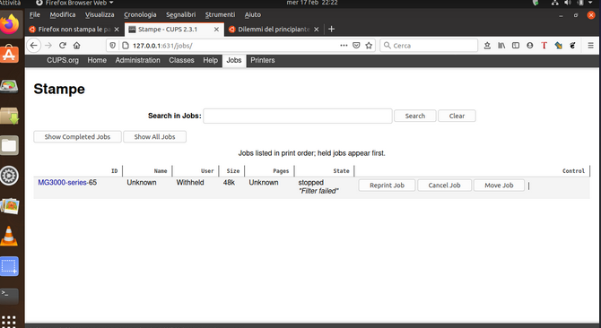The image size is (601, 328).
Task: Click the 'Withheld' user cell
Action: click(x=190, y=183)
